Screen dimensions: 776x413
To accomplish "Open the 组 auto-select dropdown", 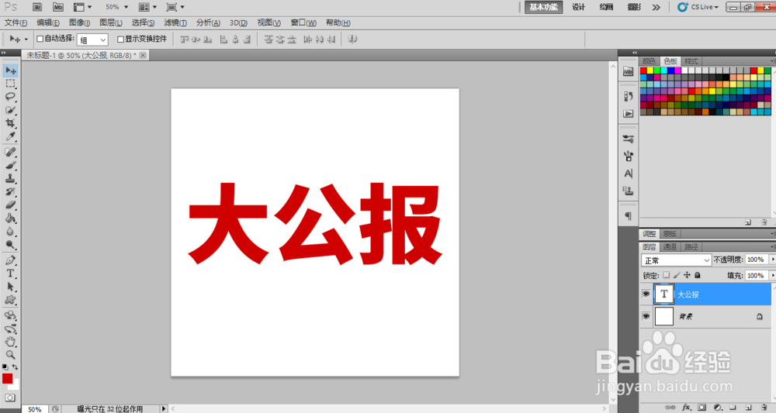I will (92, 40).
